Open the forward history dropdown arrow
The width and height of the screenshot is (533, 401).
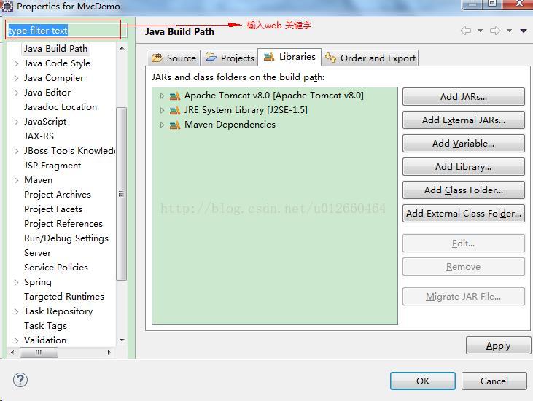pyautogui.click(x=509, y=31)
